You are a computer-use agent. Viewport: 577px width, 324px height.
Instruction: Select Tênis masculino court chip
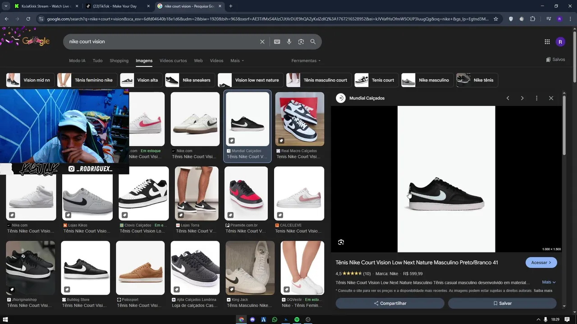pos(319,80)
